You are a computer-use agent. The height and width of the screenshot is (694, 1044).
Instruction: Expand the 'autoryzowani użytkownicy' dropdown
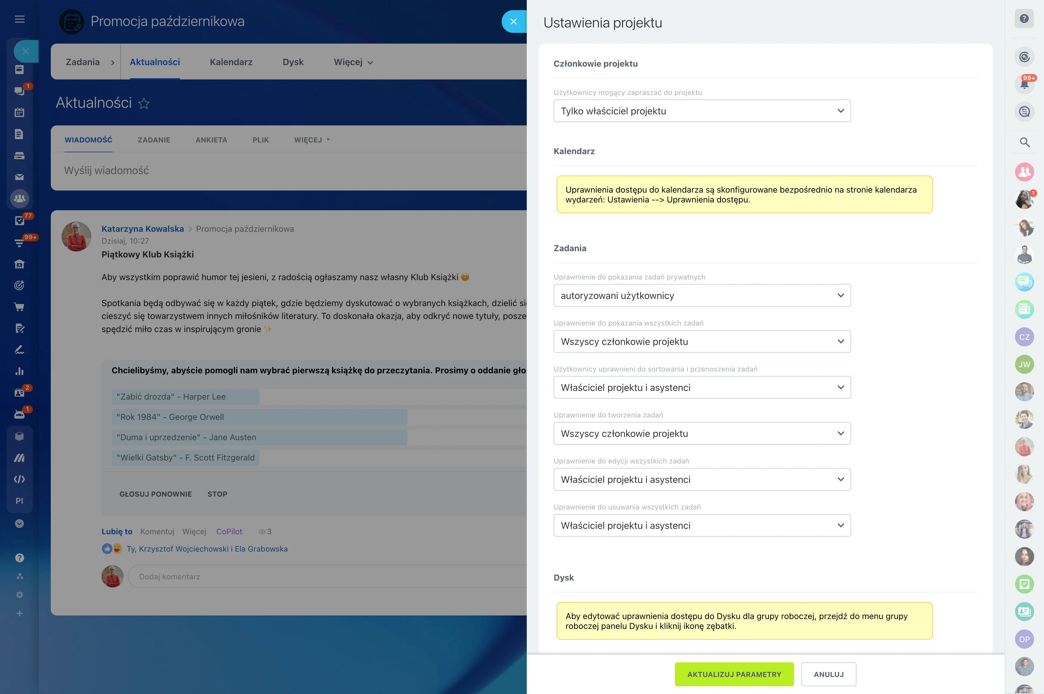click(701, 296)
